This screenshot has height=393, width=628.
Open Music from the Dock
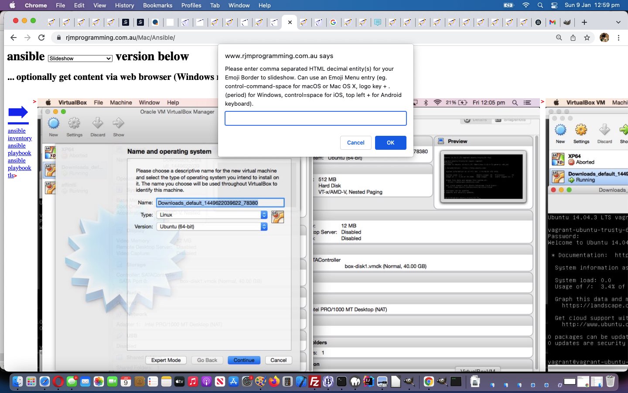point(193,382)
